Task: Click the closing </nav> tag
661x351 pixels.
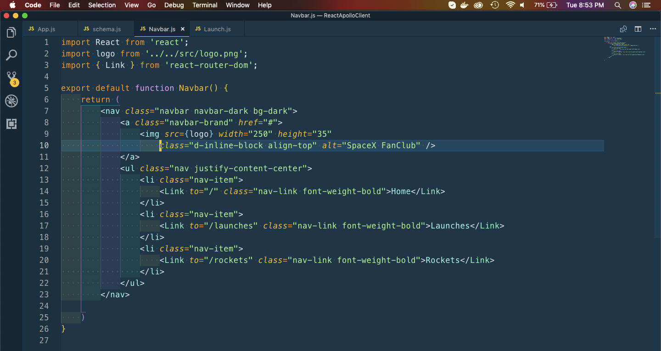Action: (x=115, y=295)
